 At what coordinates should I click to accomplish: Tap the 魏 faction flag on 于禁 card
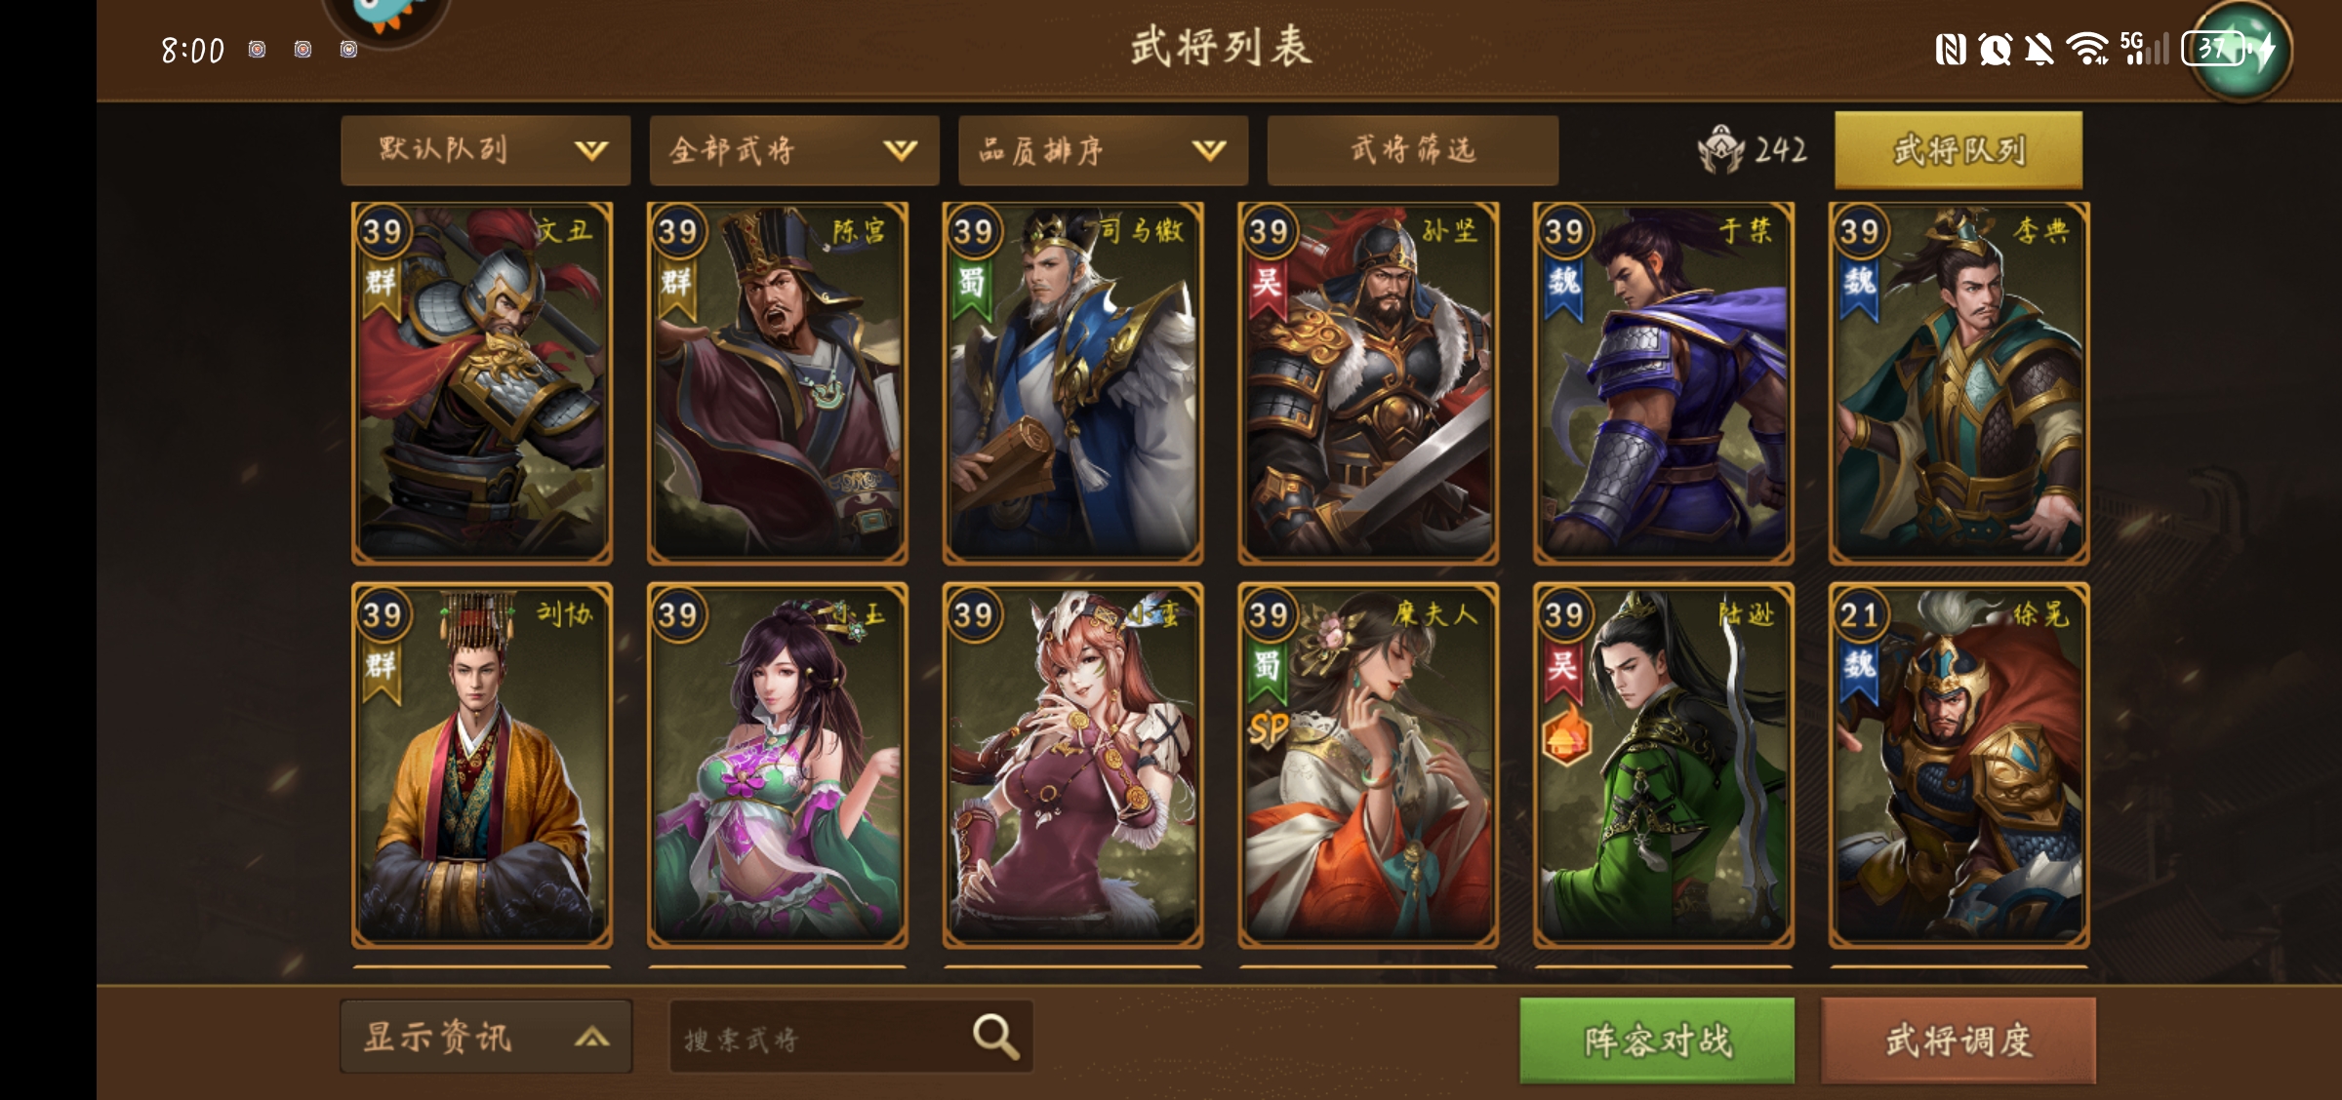(x=1562, y=289)
